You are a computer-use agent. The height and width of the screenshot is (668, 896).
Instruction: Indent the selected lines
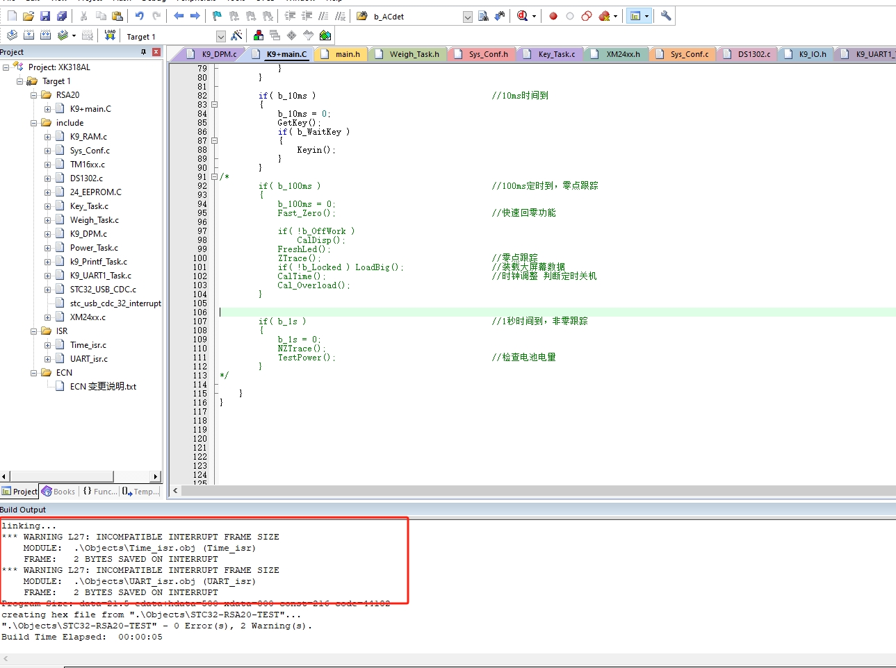[x=290, y=16]
